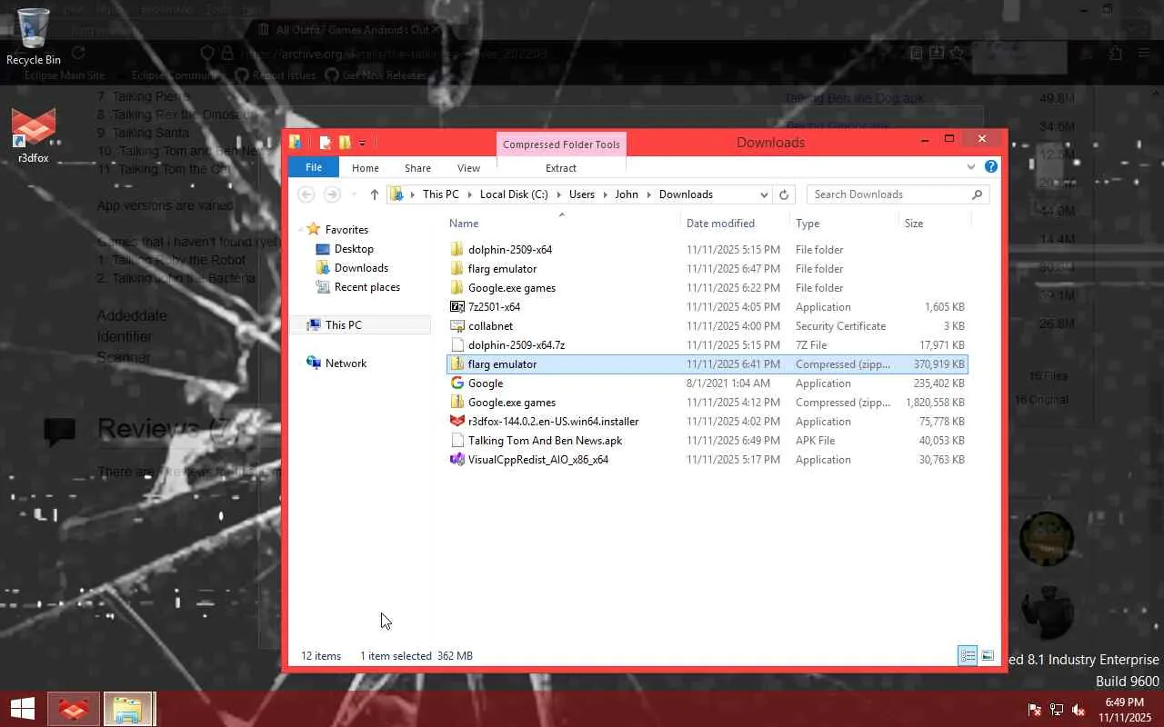Viewport: 1164px width, 727px height.
Task: Select the dolphin-2509-x64 folder icon
Action: [457, 250]
